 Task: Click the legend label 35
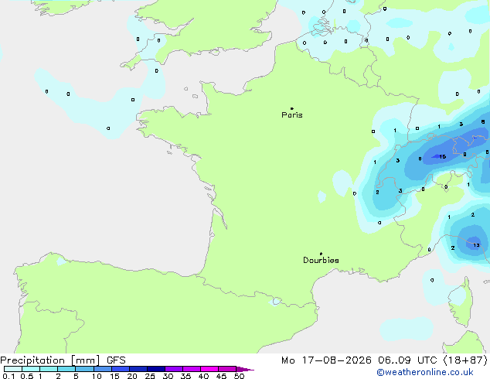point(185,376)
